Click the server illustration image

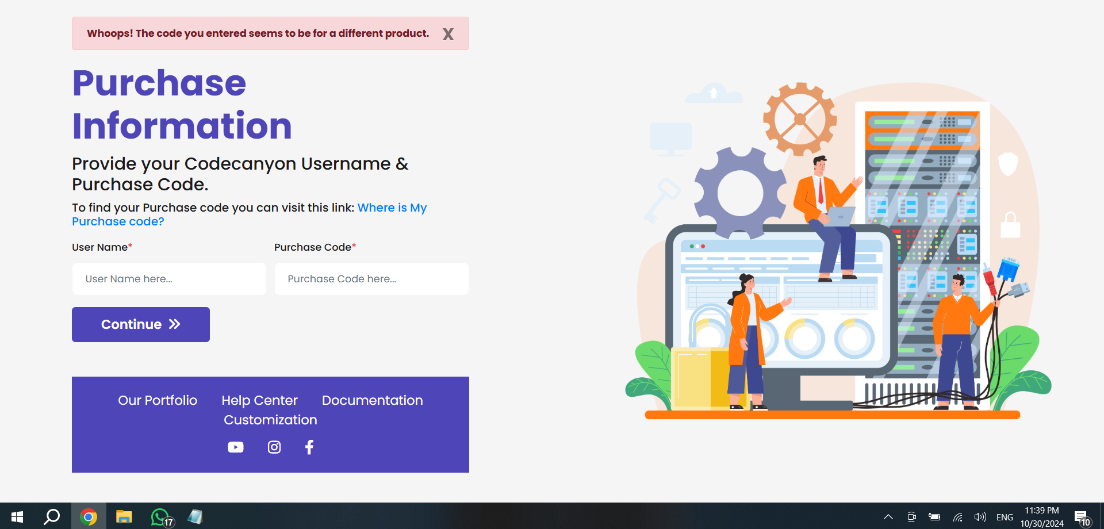coord(838,251)
